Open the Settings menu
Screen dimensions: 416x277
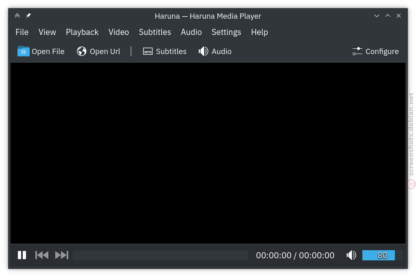(226, 32)
